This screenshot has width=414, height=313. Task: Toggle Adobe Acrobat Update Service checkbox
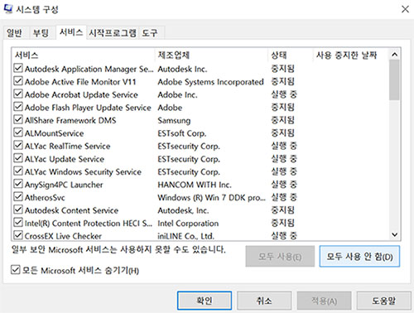coord(18,94)
